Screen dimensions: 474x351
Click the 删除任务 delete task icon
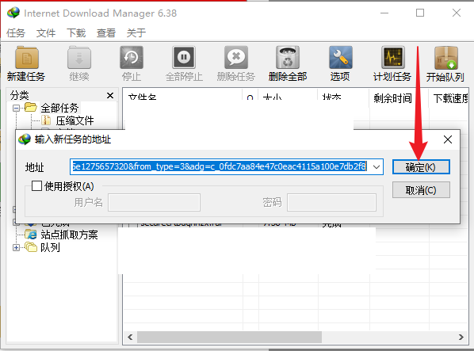pos(236,57)
